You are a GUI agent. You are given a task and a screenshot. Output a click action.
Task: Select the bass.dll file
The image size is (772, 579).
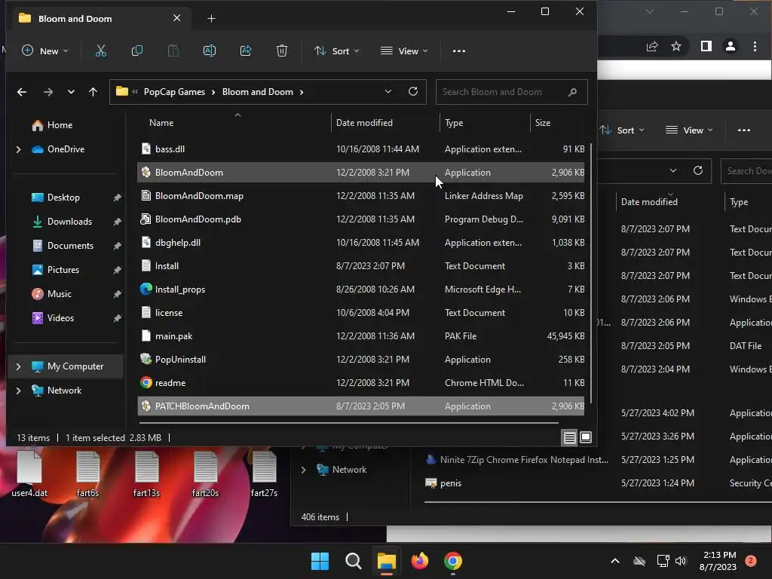(x=361, y=149)
